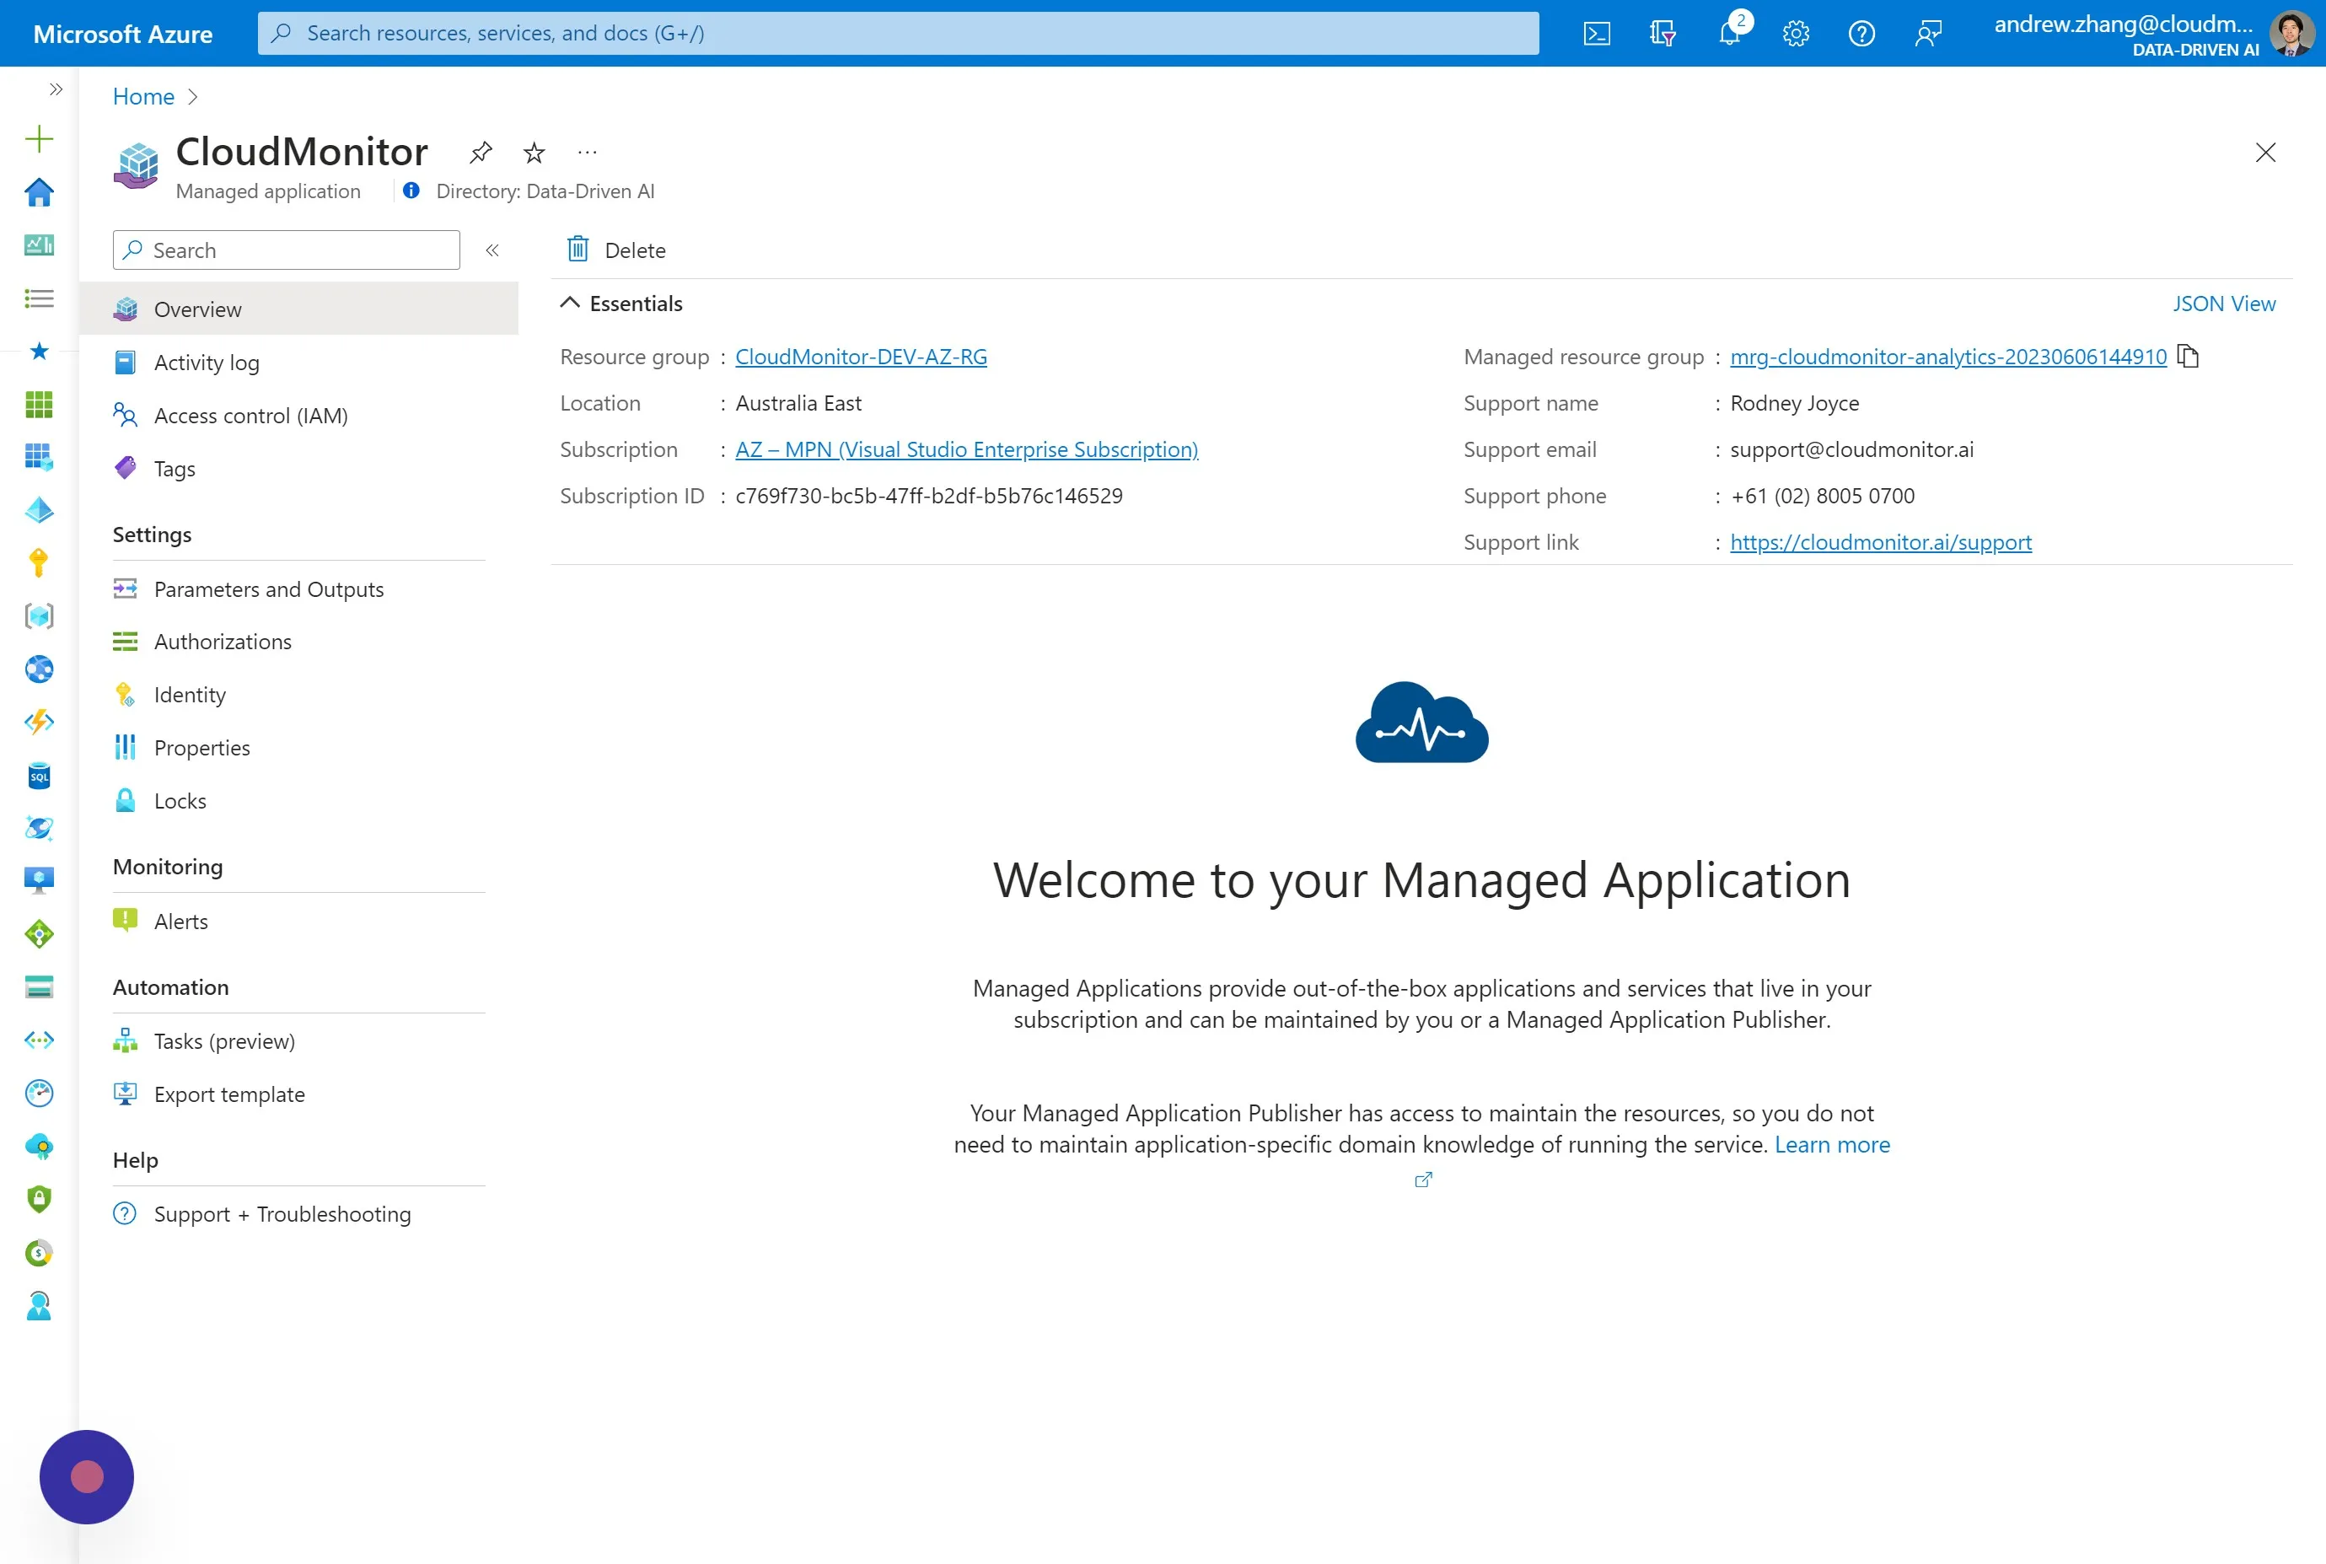Open CloudMonitor-DEV-AZ-RG resource group link
2326x1564 pixels.
[x=861, y=356]
